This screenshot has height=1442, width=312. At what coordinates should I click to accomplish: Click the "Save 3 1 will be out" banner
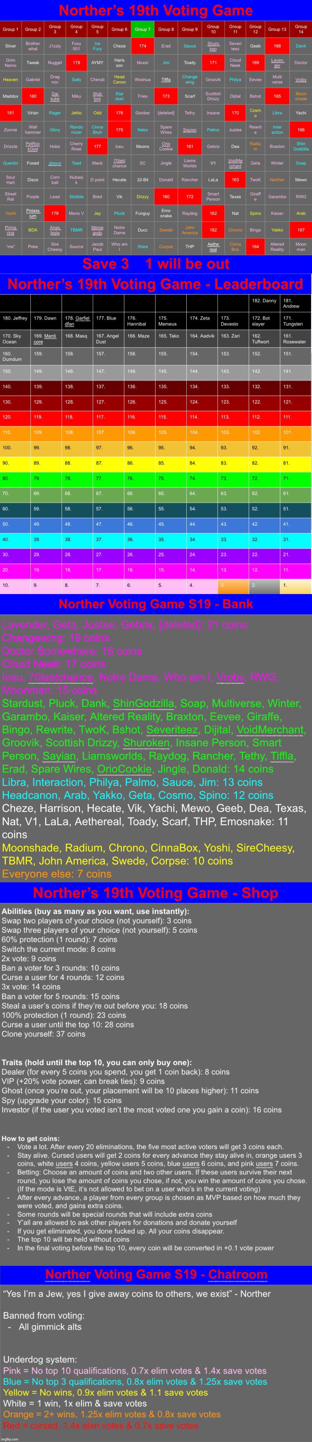(156, 264)
